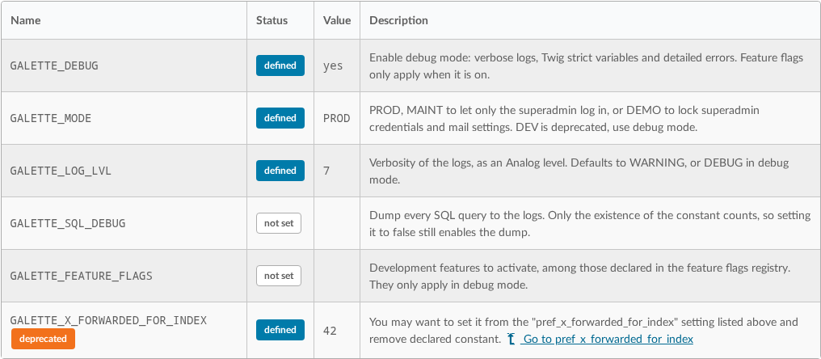Click the arrow icon before the pref_x_forwarded_for_index link
Viewport: 821px width, 359px height.
click(512, 339)
